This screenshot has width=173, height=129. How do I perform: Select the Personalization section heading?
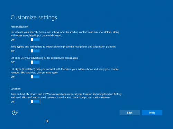pyautogui.click(x=19, y=27)
